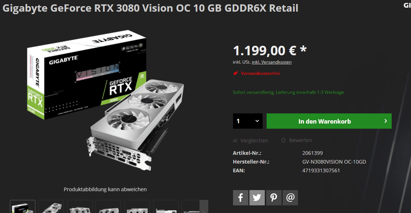
Task: Open the inkl. Versandkosten link
Action: (x=272, y=62)
